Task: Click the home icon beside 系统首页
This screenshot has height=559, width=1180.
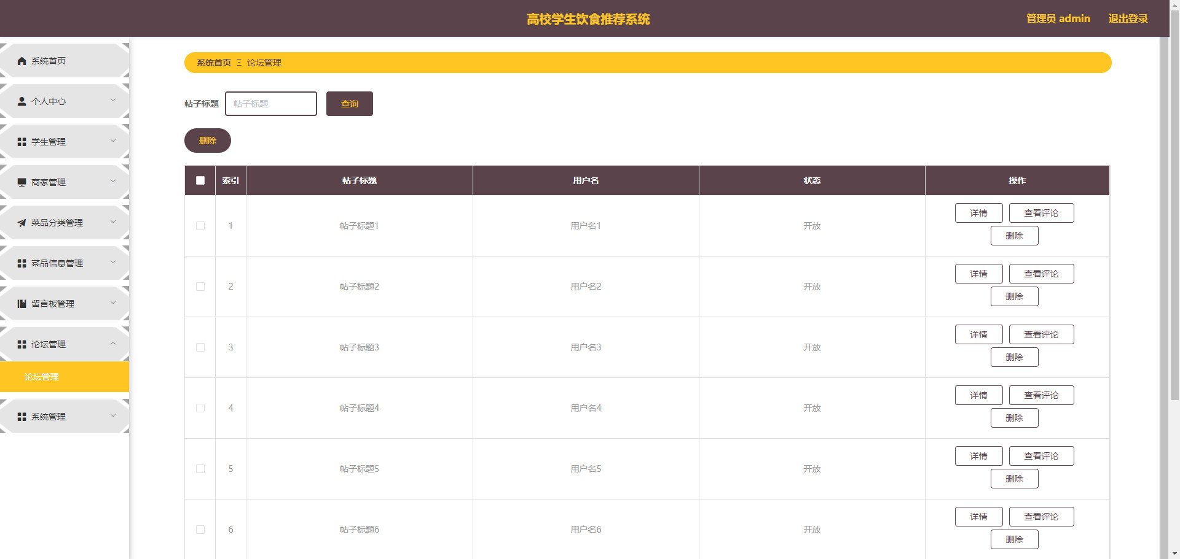Action: (x=22, y=61)
